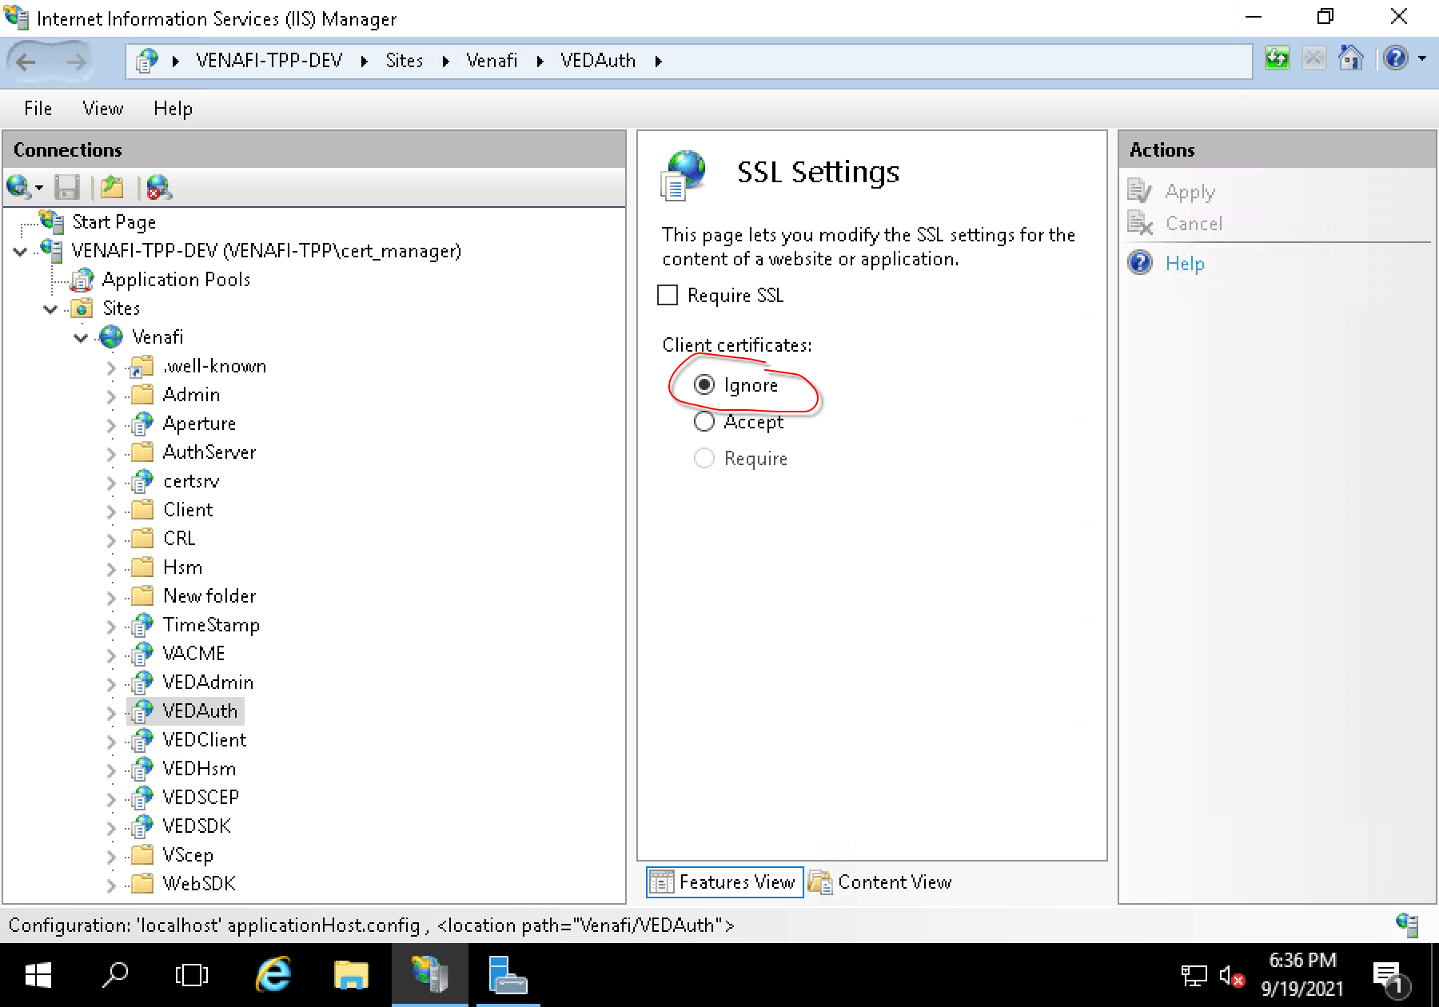Expand the Aperture application
The height and width of the screenshot is (1007, 1439).
tap(111, 425)
